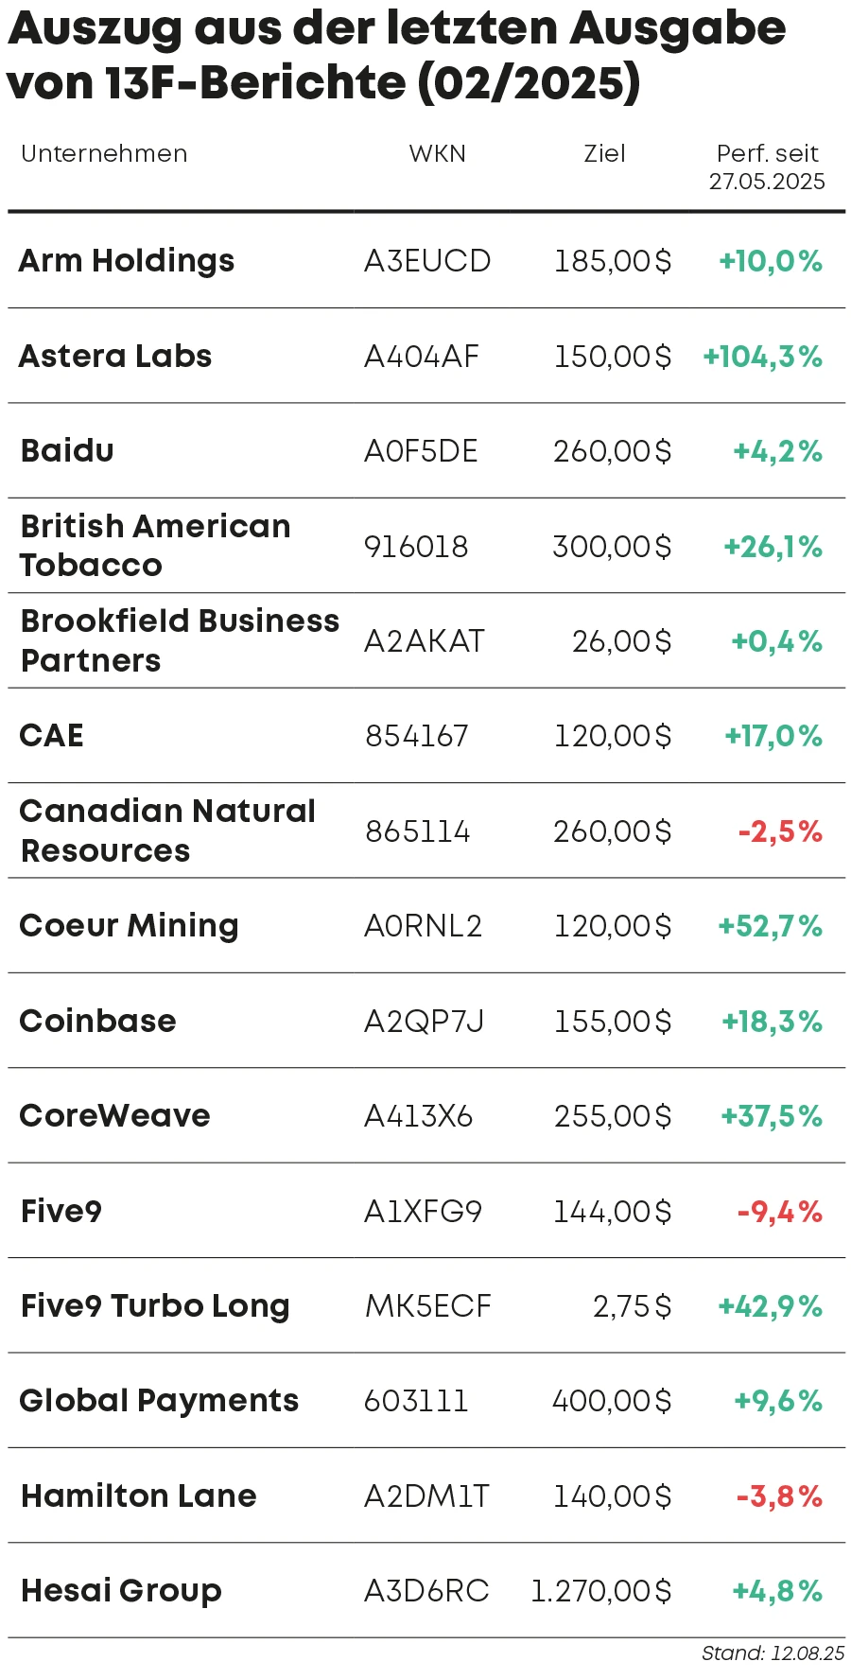Click Five9 Turbo Long name

[155, 1306]
